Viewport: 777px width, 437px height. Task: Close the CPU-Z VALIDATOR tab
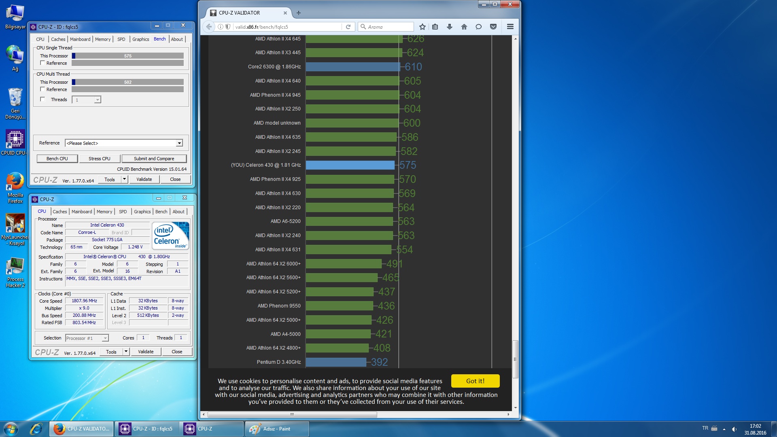285,13
